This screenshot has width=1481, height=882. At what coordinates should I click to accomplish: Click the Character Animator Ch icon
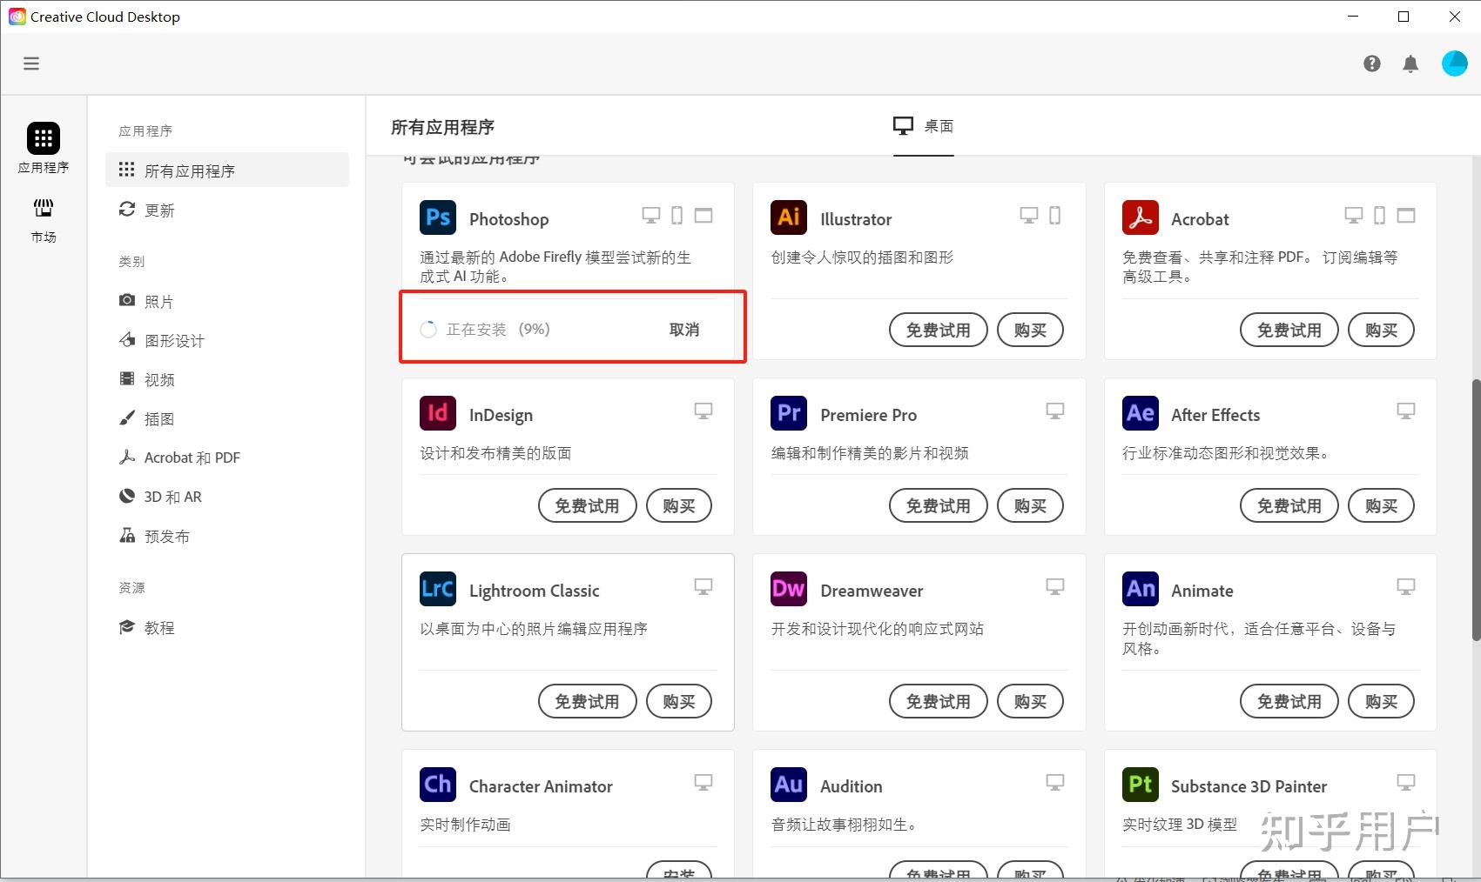coord(438,785)
